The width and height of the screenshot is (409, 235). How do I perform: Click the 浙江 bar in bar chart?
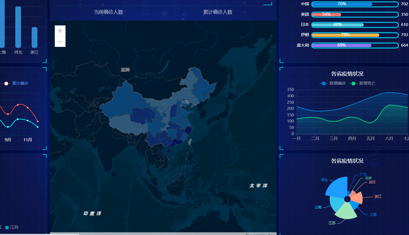[x=34, y=38]
